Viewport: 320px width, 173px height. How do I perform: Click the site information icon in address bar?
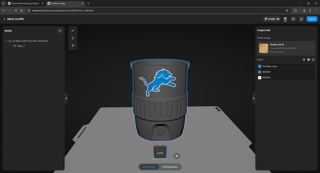tap(29, 10)
